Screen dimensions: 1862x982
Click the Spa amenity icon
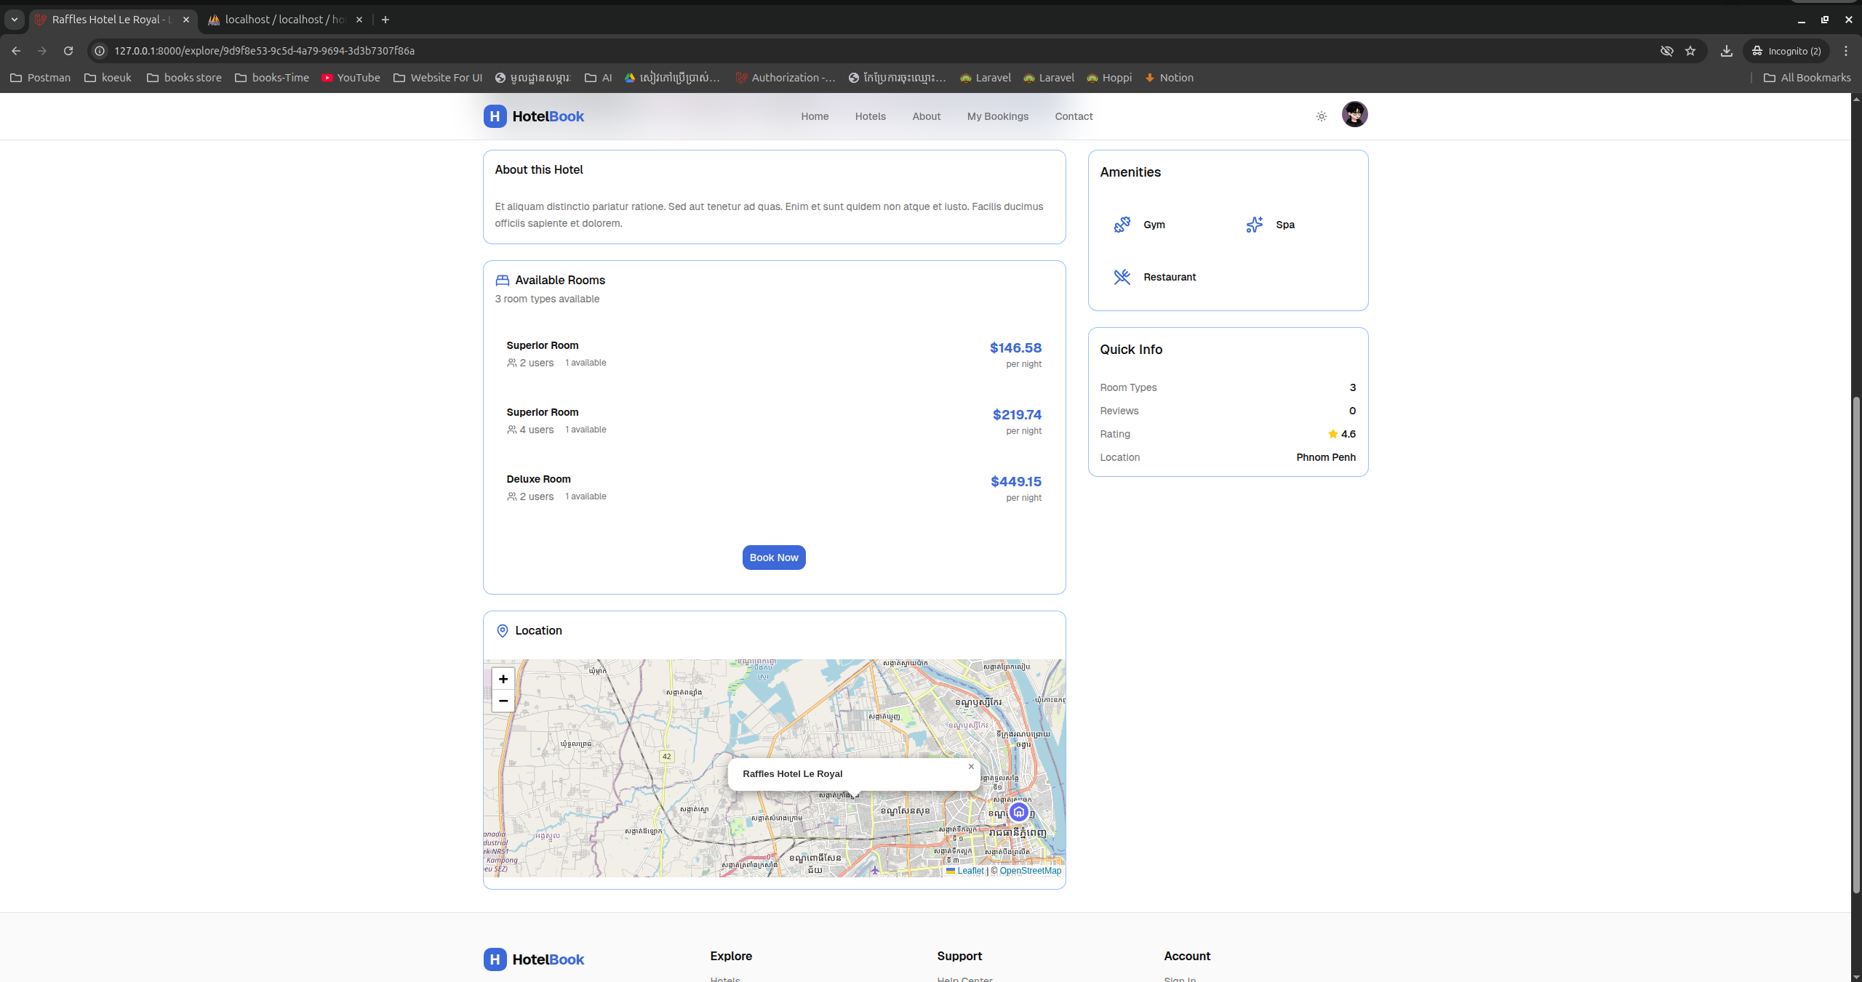pyautogui.click(x=1254, y=225)
